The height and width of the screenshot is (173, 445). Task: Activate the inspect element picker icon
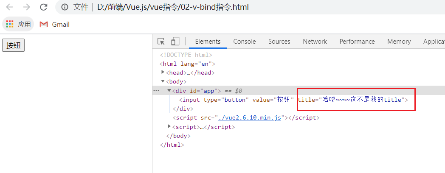click(x=161, y=42)
